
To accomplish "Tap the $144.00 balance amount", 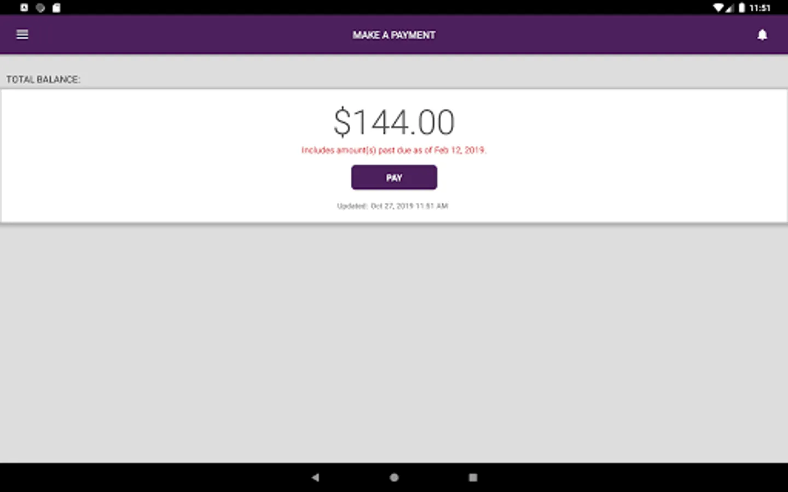I will pos(394,122).
